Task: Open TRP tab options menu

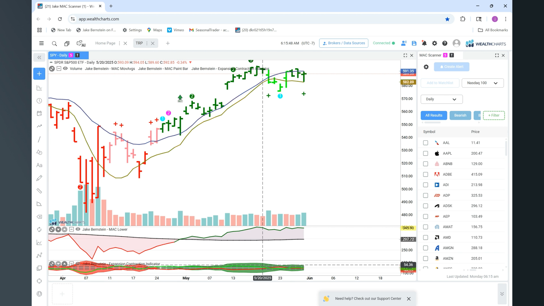Action: pyautogui.click(x=147, y=43)
